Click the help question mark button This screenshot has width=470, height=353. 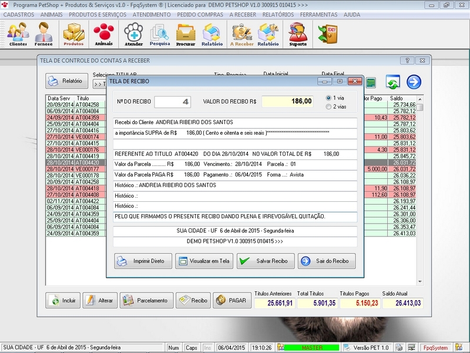click(407, 61)
